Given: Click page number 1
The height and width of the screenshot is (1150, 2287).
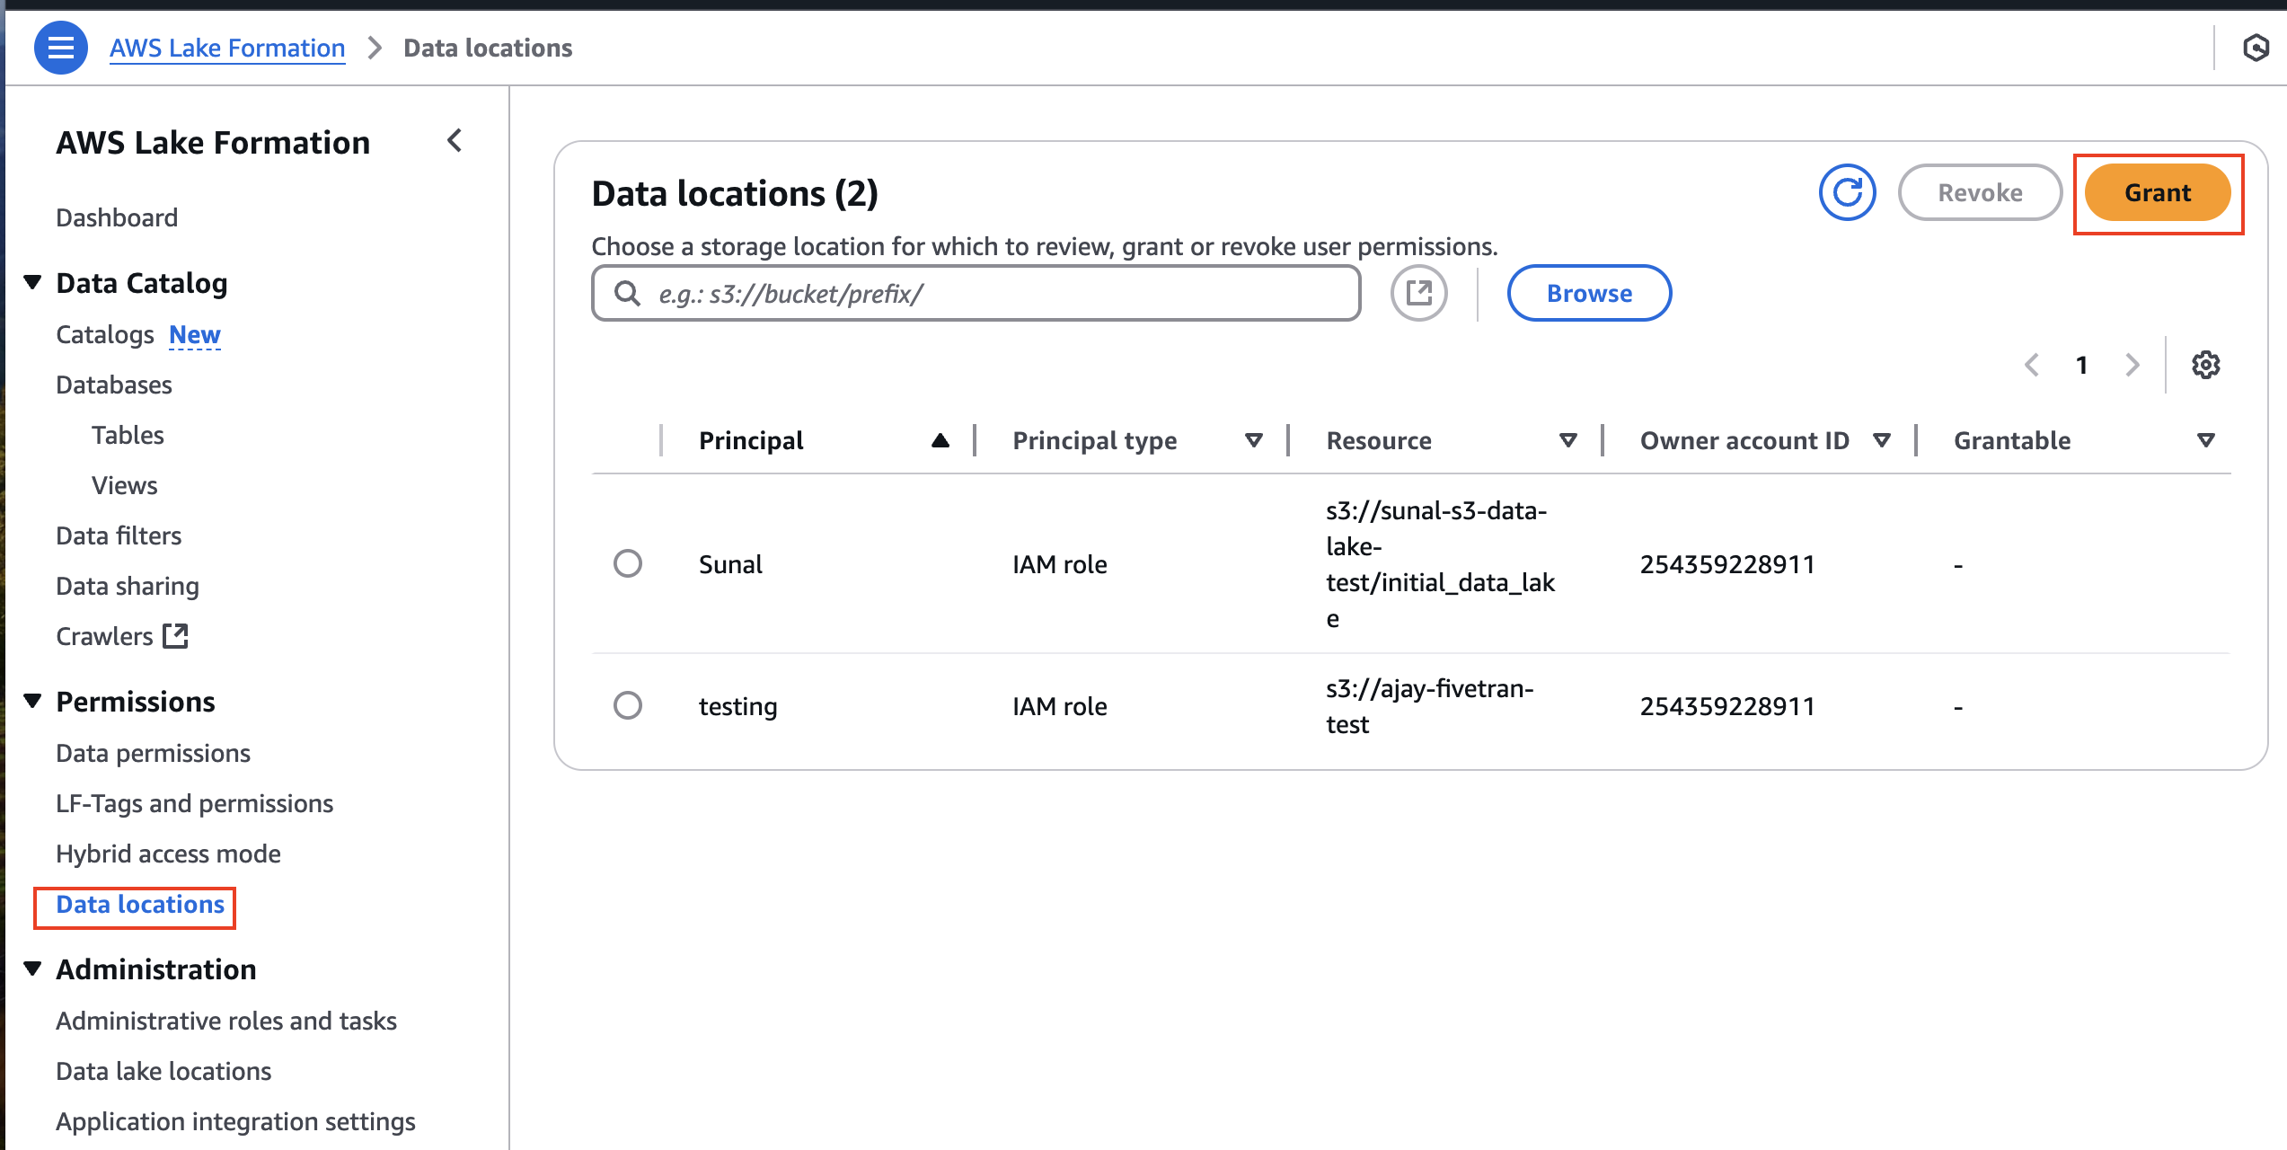Looking at the screenshot, I should pyautogui.click(x=2082, y=365).
